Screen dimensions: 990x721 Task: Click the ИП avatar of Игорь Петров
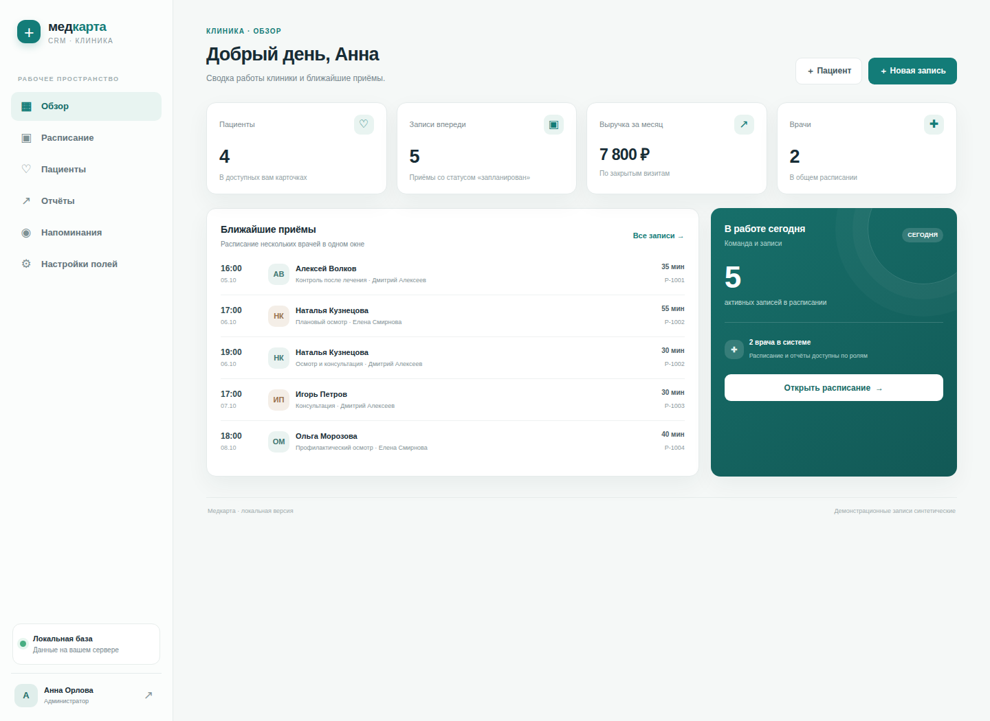278,400
